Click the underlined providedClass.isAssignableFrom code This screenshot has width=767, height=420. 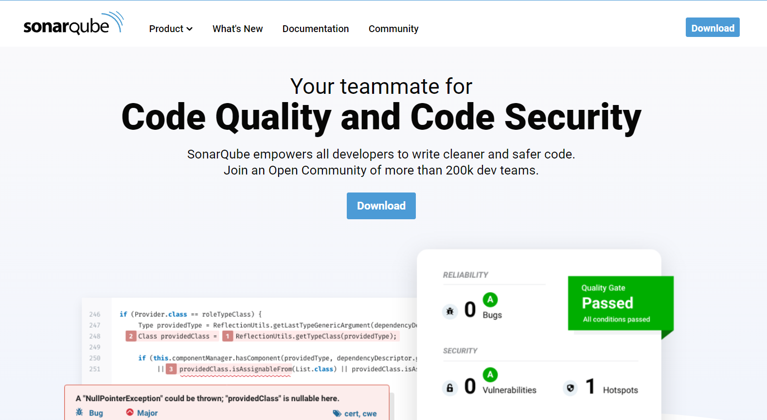pos(236,369)
